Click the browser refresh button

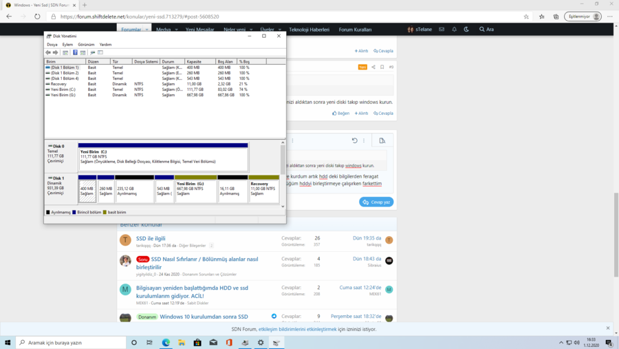37,17
